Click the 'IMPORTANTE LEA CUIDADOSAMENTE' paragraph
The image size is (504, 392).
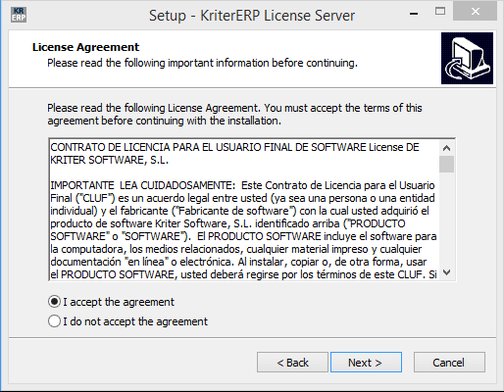coord(243,230)
